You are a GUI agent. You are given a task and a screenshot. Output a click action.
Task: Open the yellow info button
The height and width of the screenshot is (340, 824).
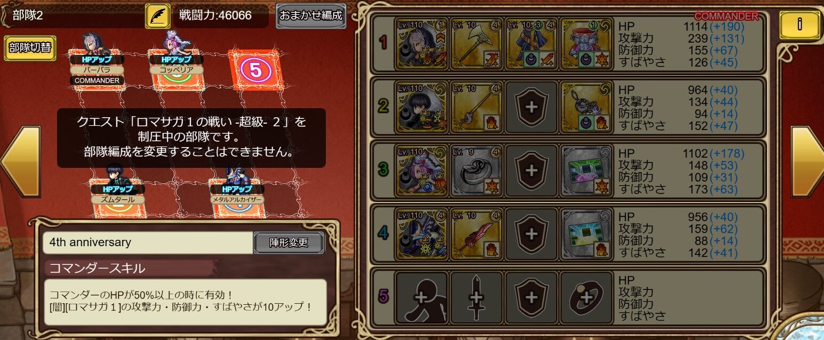(x=799, y=24)
